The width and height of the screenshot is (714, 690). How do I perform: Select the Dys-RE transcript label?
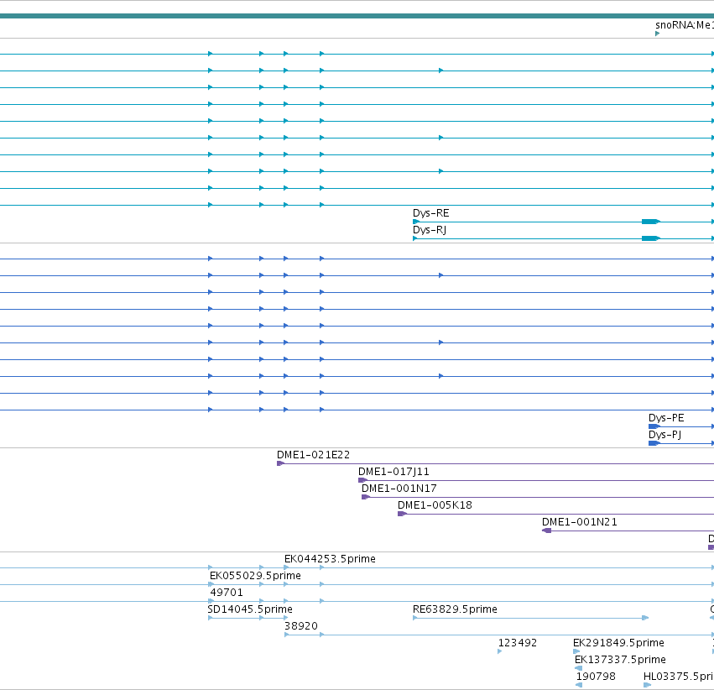click(430, 213)
